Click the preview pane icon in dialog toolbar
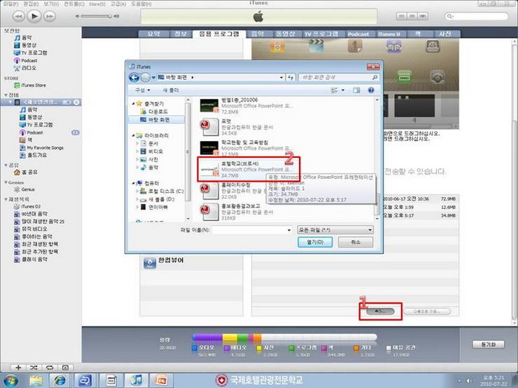The image size is (518, 388). click(356, 89)
